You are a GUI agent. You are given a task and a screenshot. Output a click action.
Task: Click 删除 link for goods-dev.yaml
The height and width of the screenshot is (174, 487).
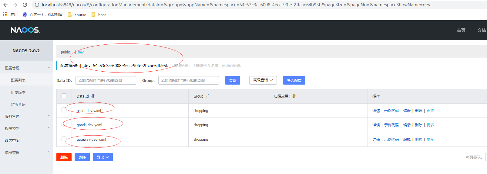418,125
